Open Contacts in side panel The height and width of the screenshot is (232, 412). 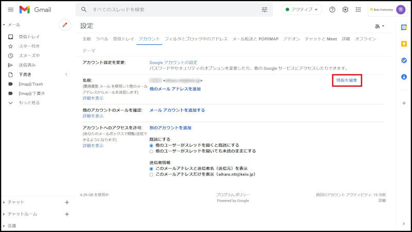coord(404,77)
